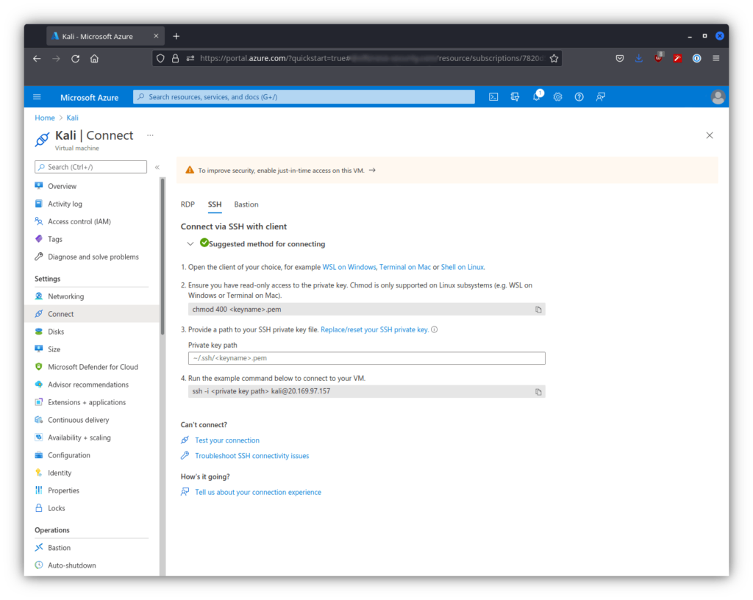Viewport: 753px width, 600px height.
Task: Click the Test your connection link
Action: tap(226, 440)
